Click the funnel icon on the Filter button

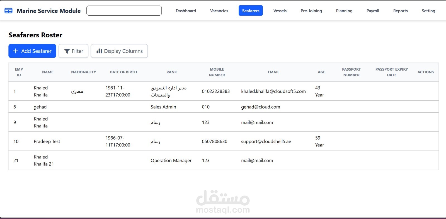(x=67, y=51)
